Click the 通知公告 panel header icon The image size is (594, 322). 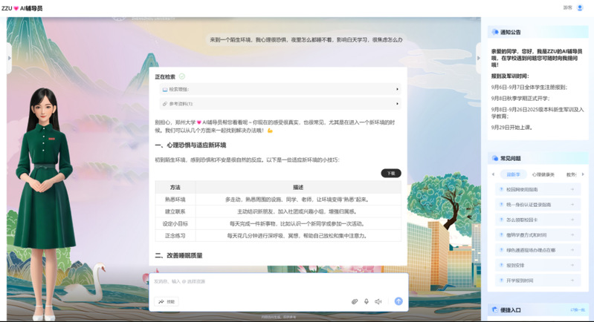point(494,32)
